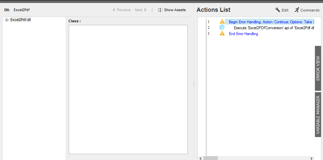Select End Error Handling action line

(x=243, y=34)
